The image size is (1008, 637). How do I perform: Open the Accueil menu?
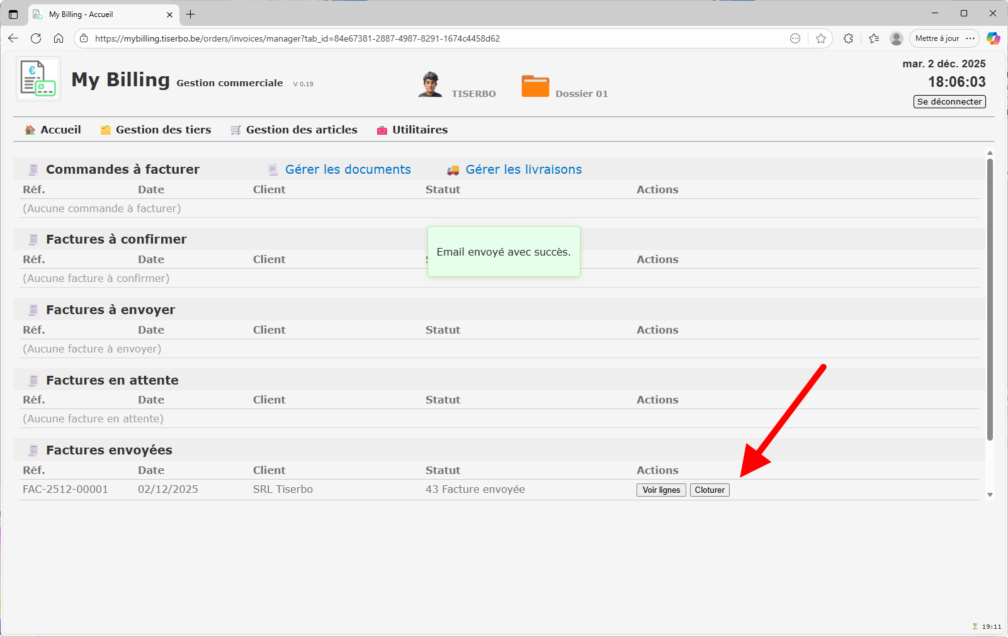click(x=53, y=130)
